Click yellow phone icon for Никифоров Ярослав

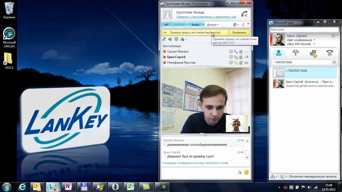tap(236, 63)
